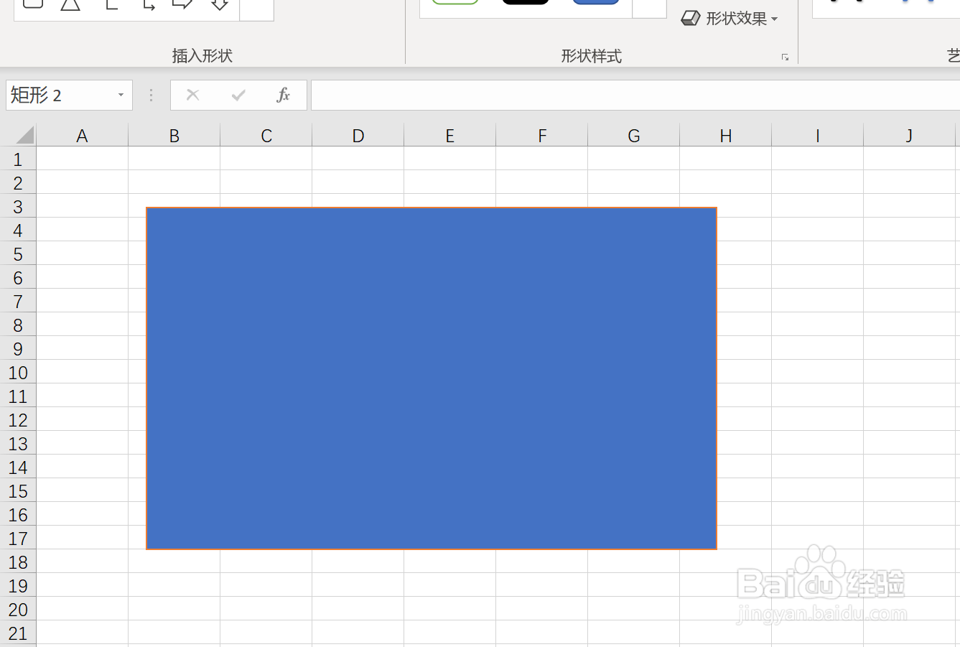Select column G header

tap(633, 136)
